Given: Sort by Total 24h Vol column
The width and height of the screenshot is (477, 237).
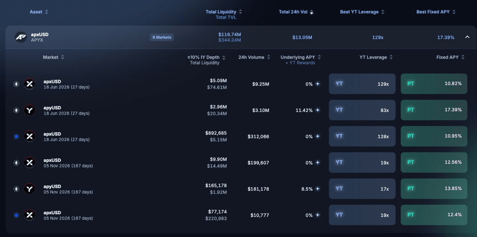Looking at the screenshot, I should point(296,12).
